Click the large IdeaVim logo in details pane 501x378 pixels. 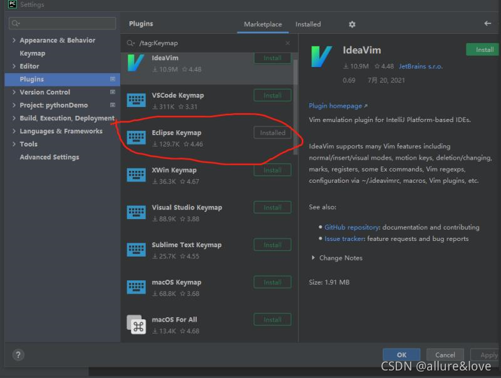point(321,56)
